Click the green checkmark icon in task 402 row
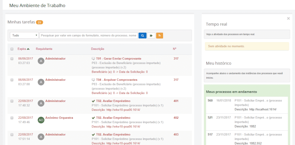Image resolution: width=295 pixels, height=145 pixels. point(93,118)
